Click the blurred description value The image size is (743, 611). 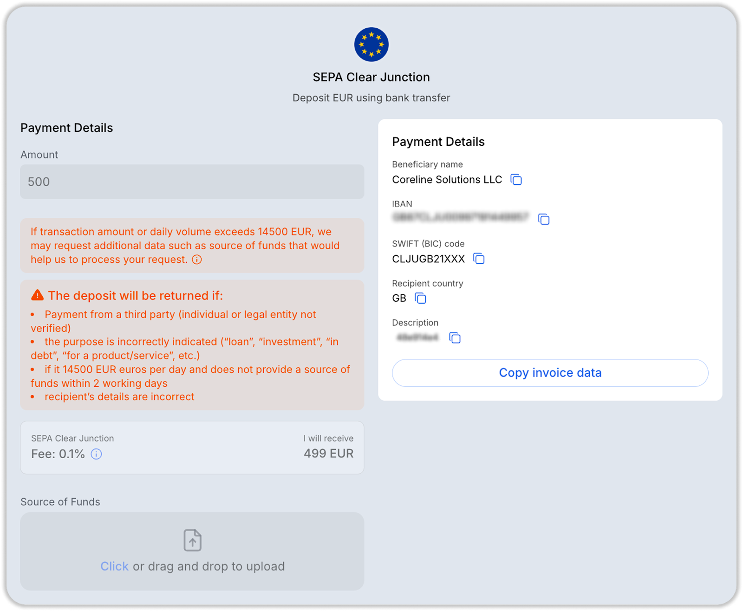(417, 338)
